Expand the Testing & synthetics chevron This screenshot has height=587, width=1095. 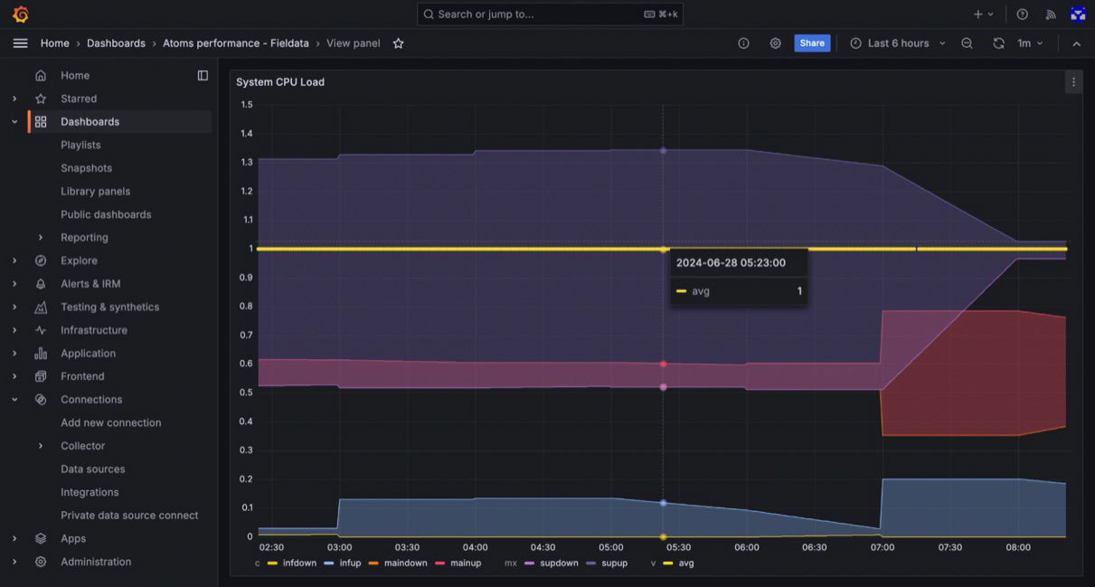tap(14, 308)
